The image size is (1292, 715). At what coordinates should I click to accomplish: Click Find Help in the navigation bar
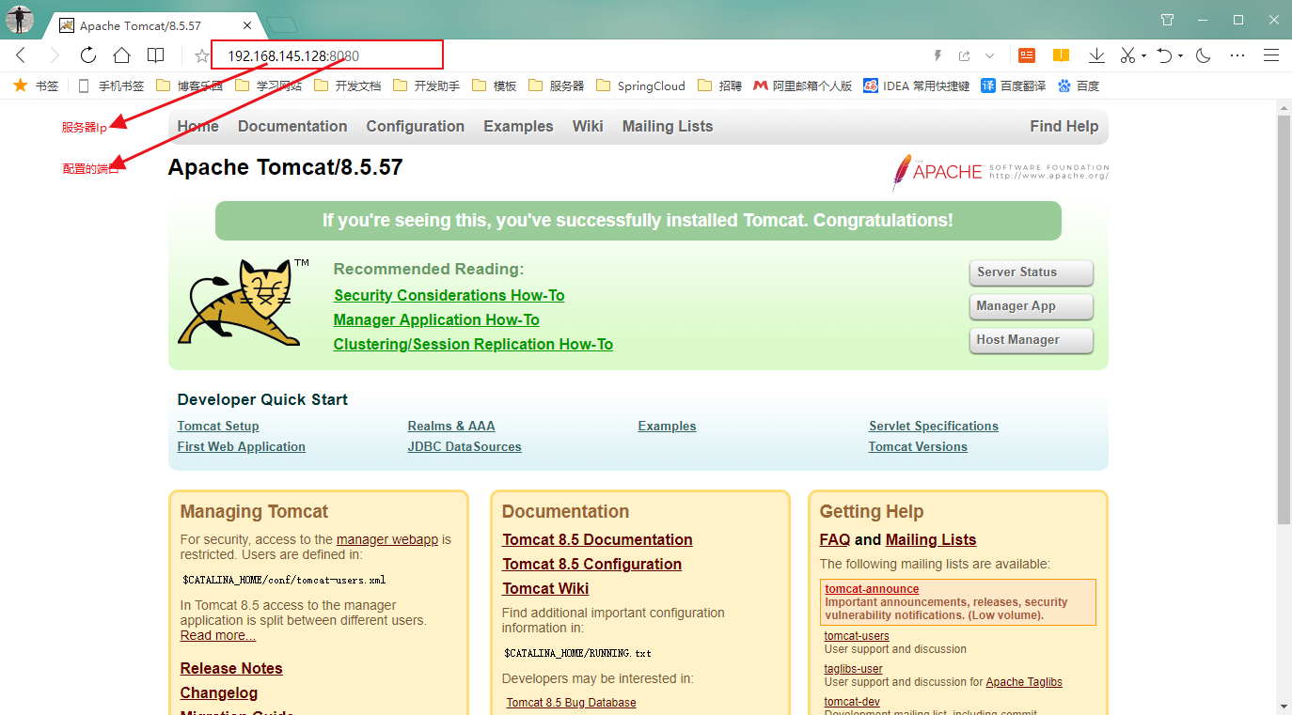pyautogui.click(x=1064, y=126)
